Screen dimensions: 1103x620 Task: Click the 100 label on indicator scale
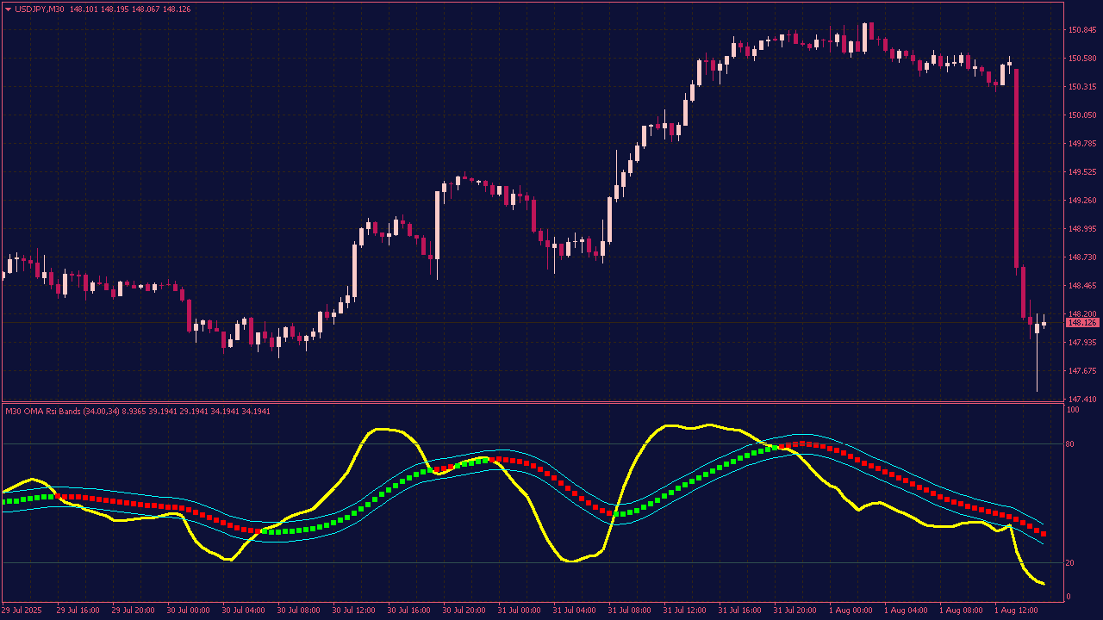click(x=1072, y=411)
